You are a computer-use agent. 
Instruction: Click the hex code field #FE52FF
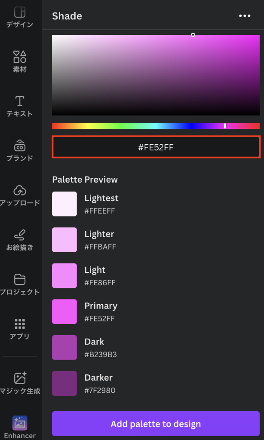click(156, 147)
